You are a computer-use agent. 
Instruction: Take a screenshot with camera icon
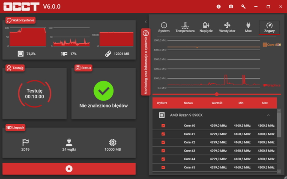231,6
